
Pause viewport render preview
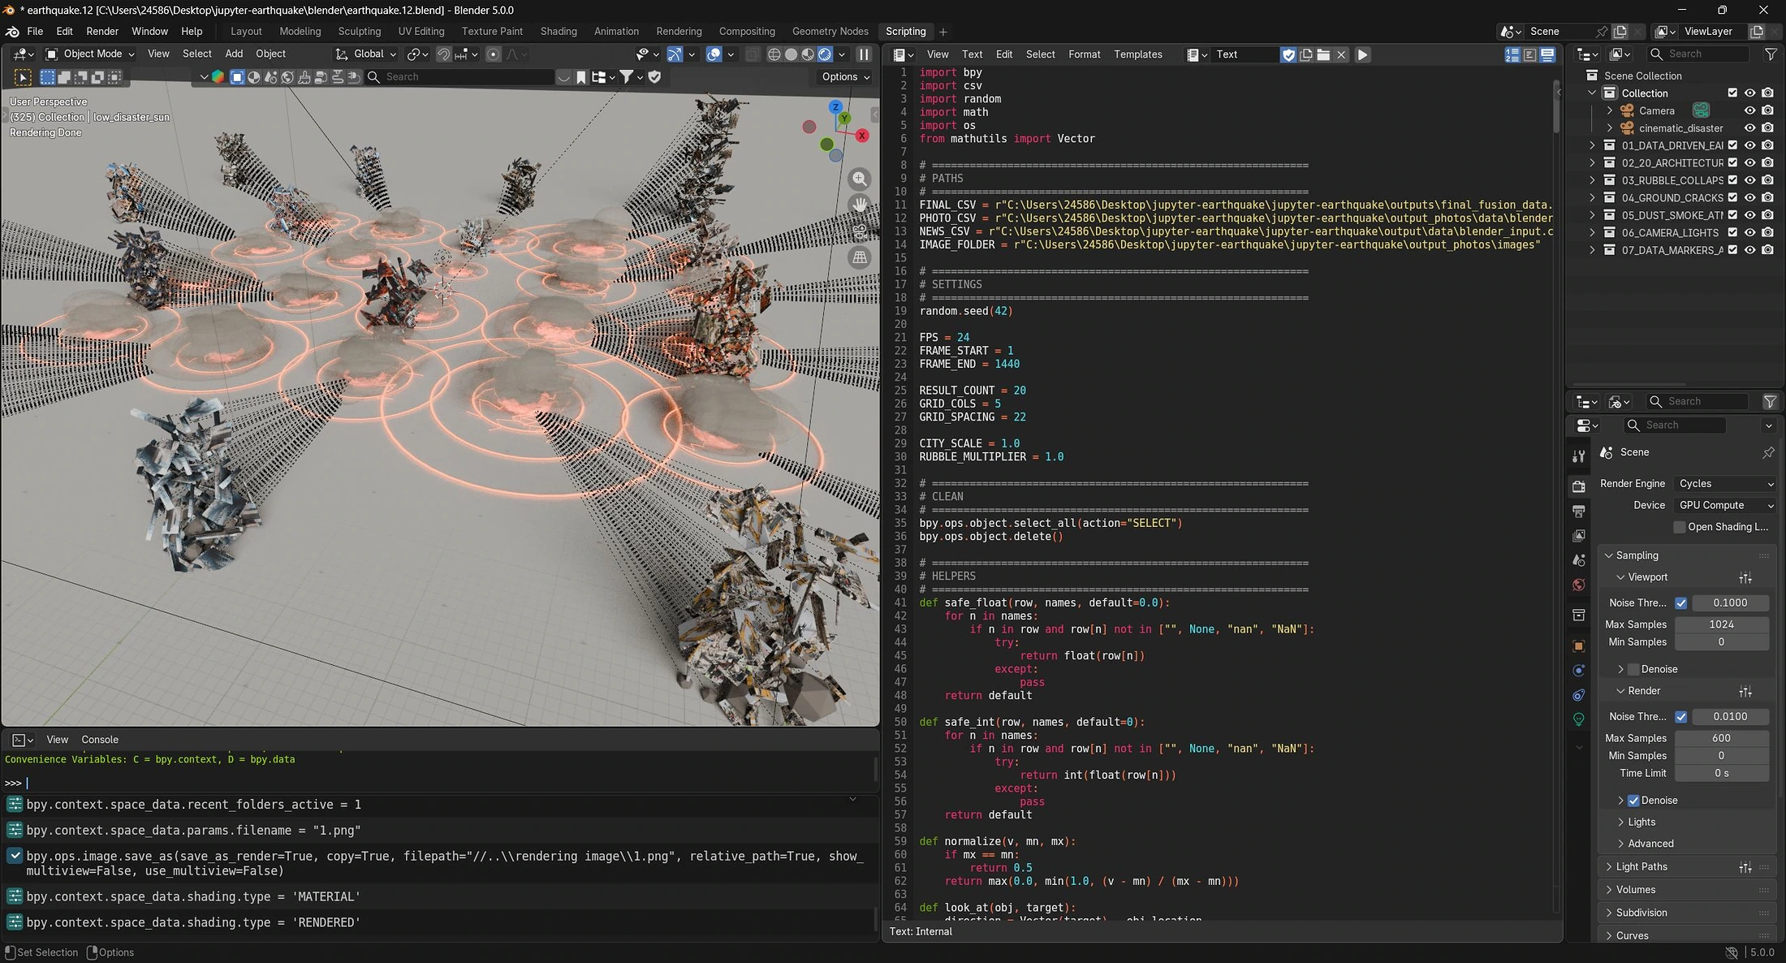click(x=864, y=54)
